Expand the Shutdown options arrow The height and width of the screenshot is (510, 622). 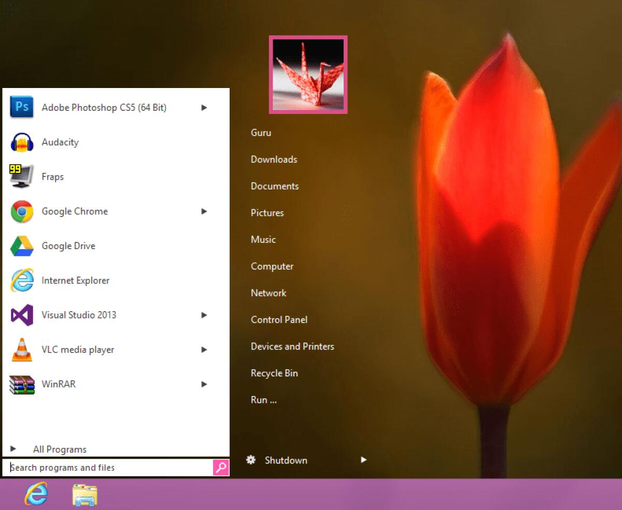[363, 460]
